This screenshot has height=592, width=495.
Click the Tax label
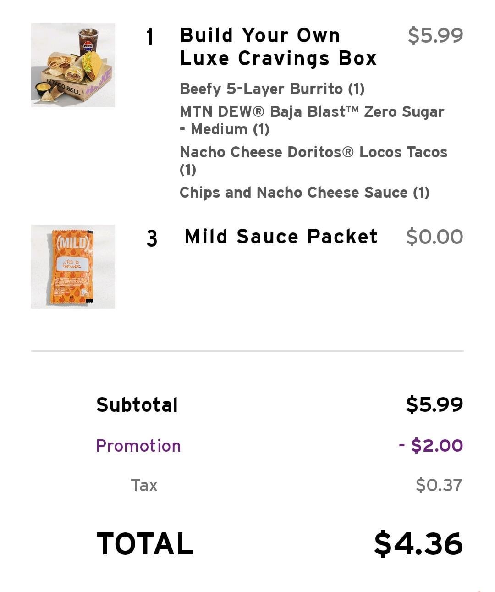click(144, 485)
